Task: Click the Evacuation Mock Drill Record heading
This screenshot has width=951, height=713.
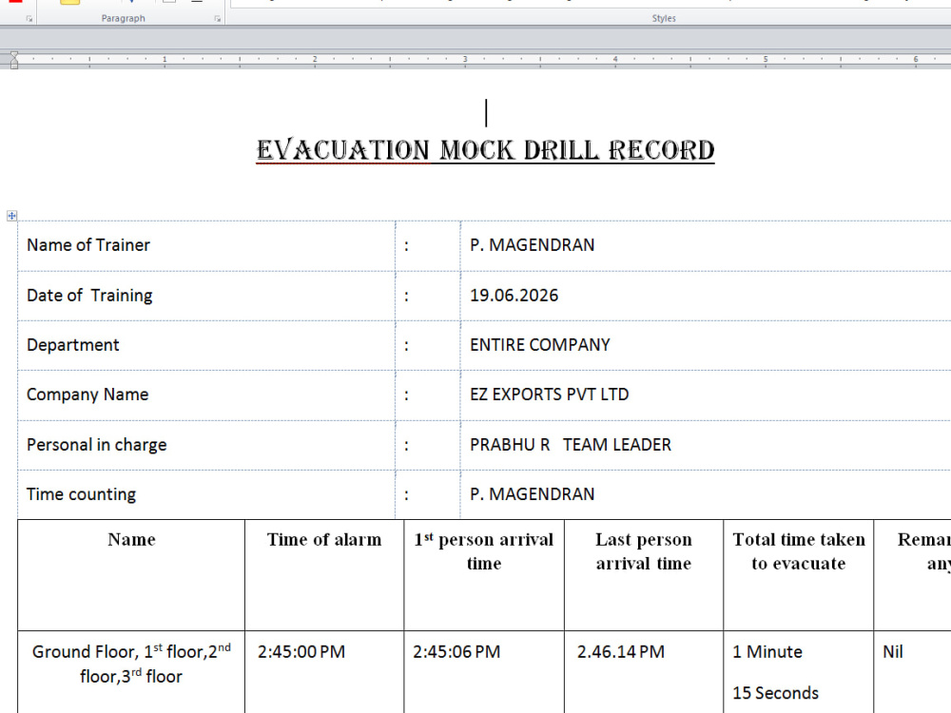Action: click(485, 150)
